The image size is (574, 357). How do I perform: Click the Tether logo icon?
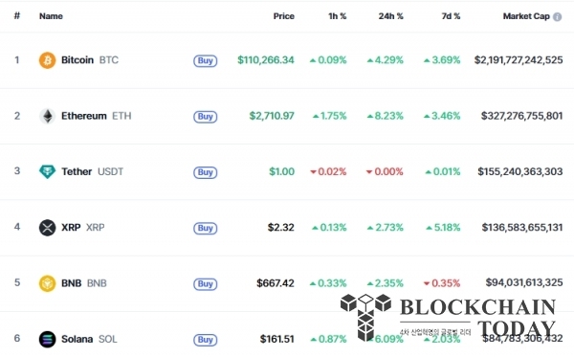47,171
